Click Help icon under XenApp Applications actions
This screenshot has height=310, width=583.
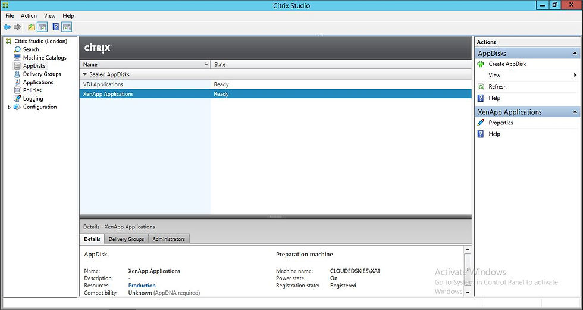[481, 134]
